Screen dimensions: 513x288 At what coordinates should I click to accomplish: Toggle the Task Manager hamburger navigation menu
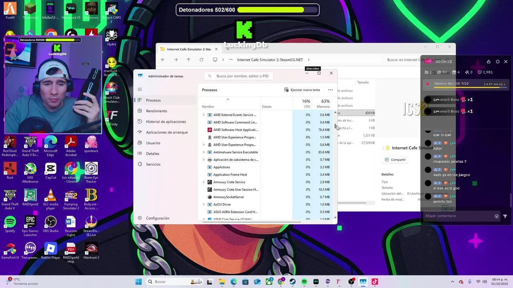[x=139, y=90]
